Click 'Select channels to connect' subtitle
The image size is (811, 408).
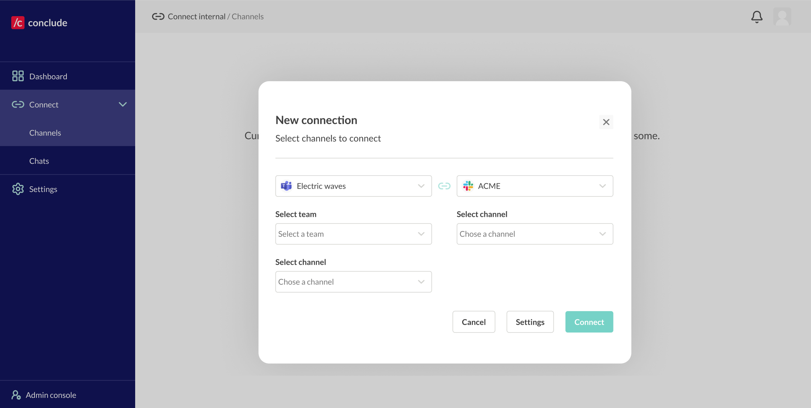coord(328,139)
